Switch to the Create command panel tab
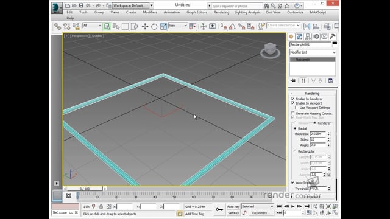 (291, 36)
